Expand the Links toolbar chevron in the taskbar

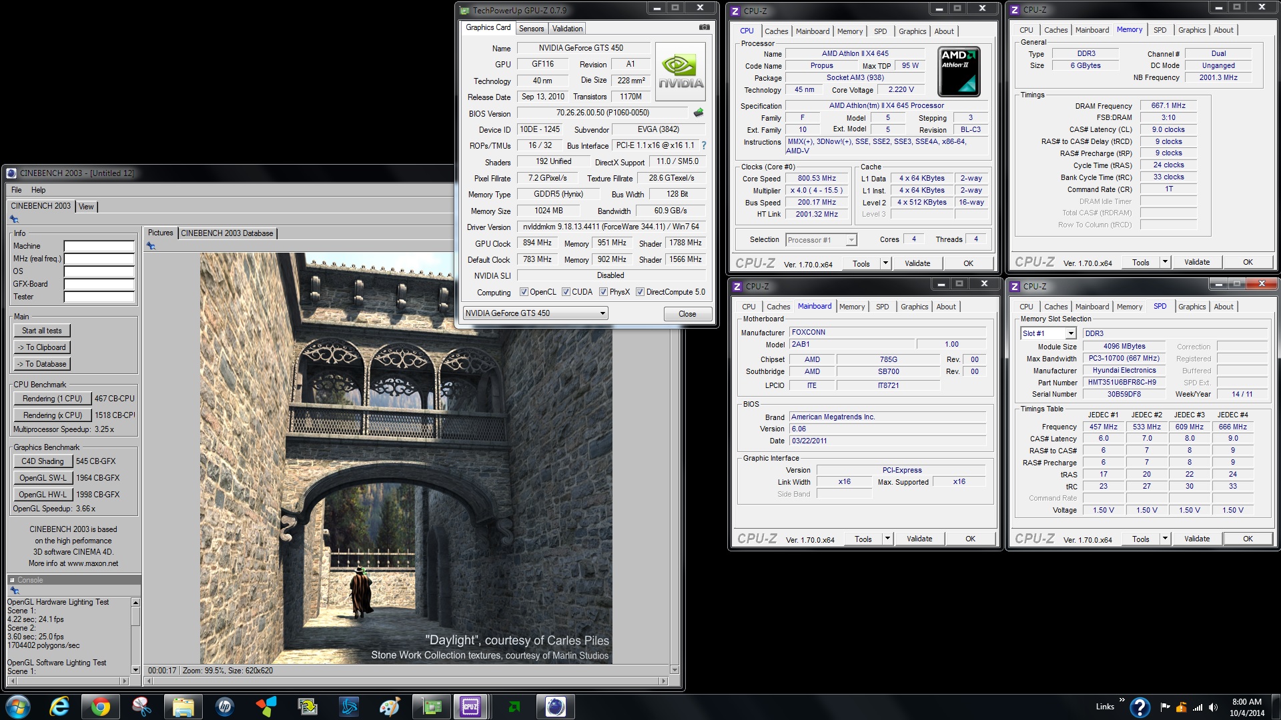[x=1122, y=700]
